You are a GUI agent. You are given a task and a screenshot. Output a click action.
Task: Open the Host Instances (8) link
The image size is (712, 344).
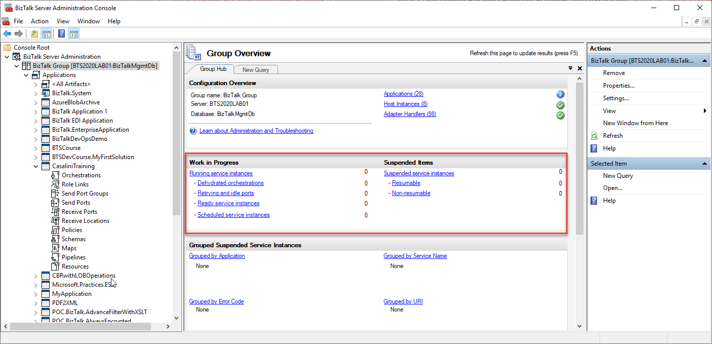[x=406, y=104]
